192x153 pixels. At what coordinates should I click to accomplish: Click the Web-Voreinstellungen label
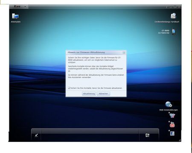[x=169, y=110]
